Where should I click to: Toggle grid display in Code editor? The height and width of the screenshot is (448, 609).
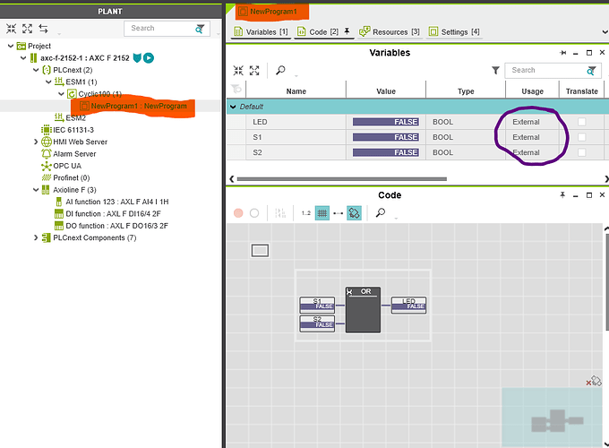point(322,213)
